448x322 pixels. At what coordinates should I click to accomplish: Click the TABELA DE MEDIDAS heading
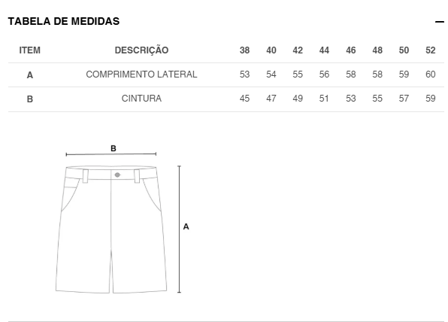click(x=64, y=22)
